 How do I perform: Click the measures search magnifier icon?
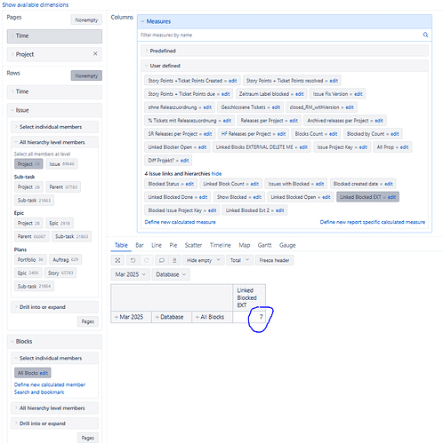[425, 35]
